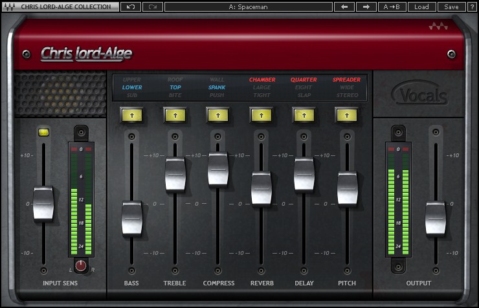This screenshot has width=479, height=308.
Task: Toggle the yellow mode button above Reverb fader
Action: [261, 115]
